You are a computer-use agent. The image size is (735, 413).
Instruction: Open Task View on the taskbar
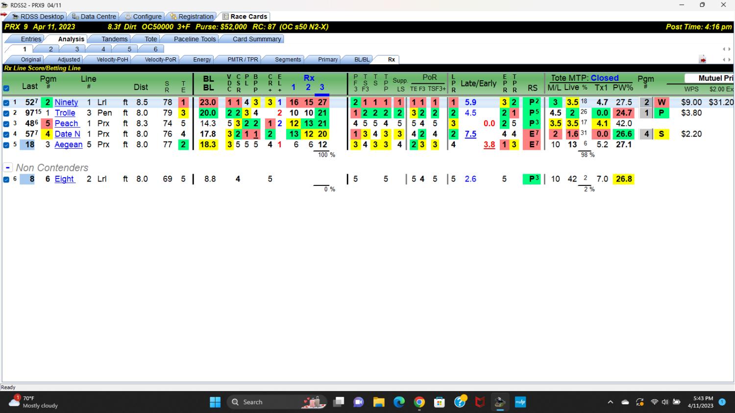pyautogui.click(x=338, y=402)
